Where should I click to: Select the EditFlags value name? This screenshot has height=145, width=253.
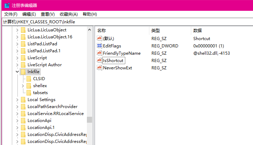coord(112,46)
